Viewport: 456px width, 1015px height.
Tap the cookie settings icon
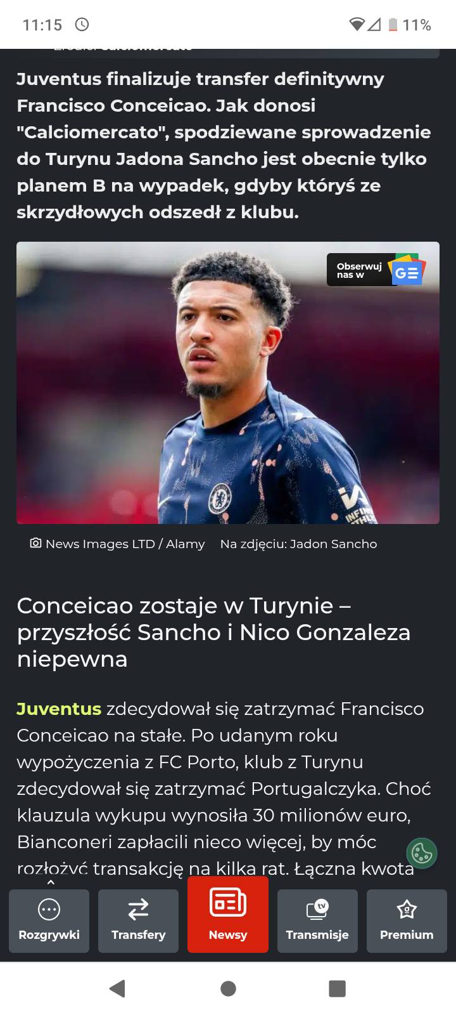pos(422,853)
